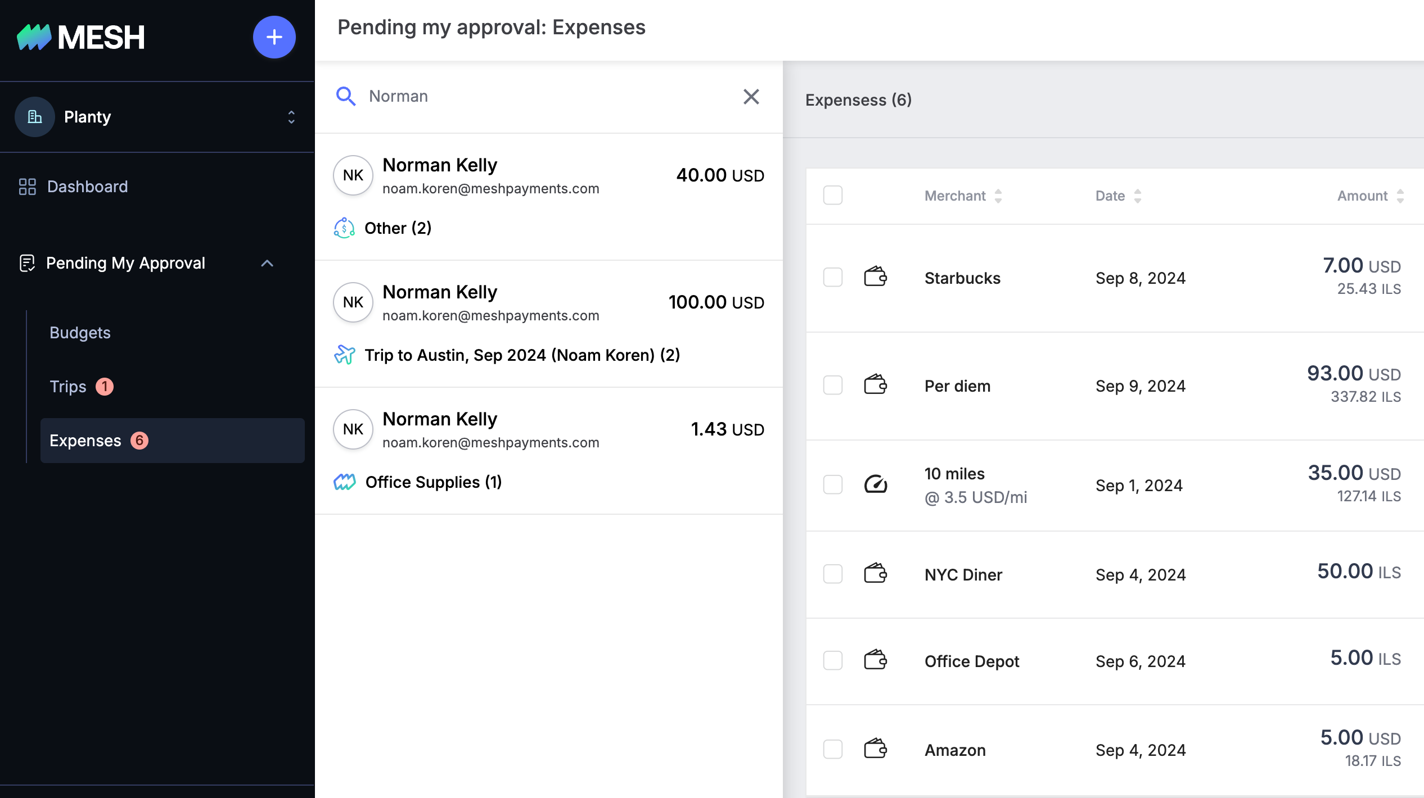
Task: Click the Expensess (6) heading
Action: [x=858, y=100]
